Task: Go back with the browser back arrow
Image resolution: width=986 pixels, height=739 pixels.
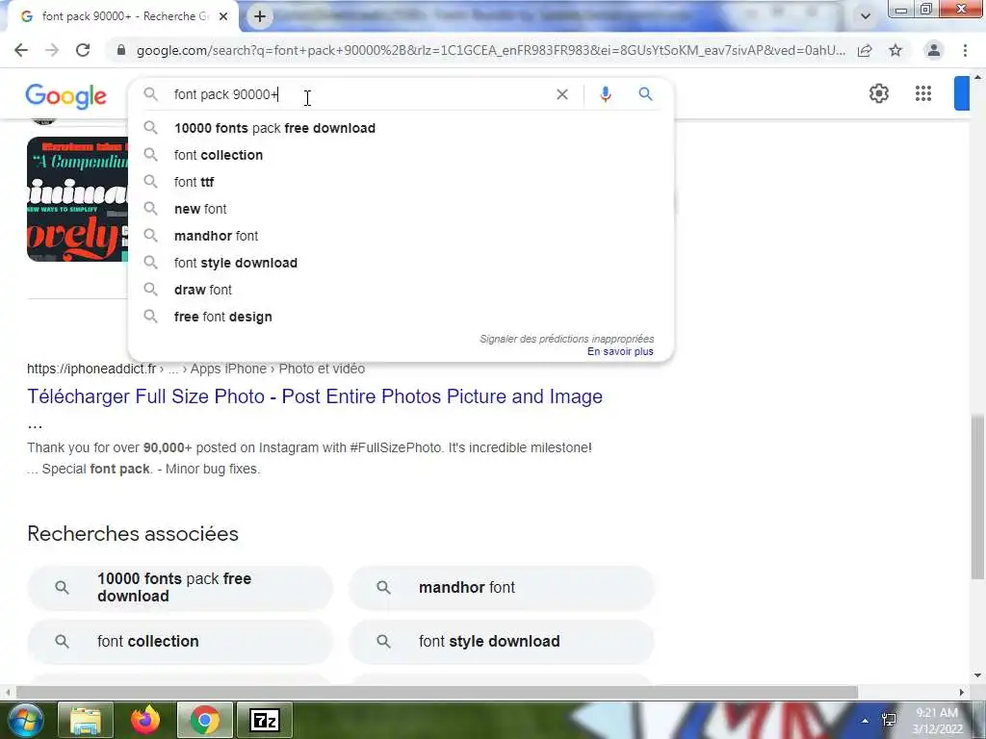Action: click(x=21, y=50)
